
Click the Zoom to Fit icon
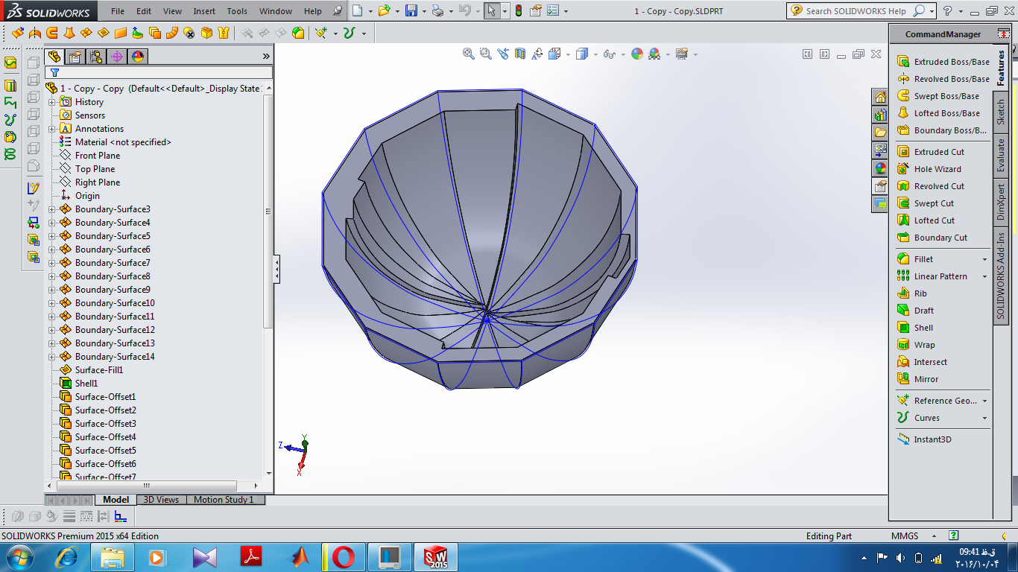coord(468,54)
